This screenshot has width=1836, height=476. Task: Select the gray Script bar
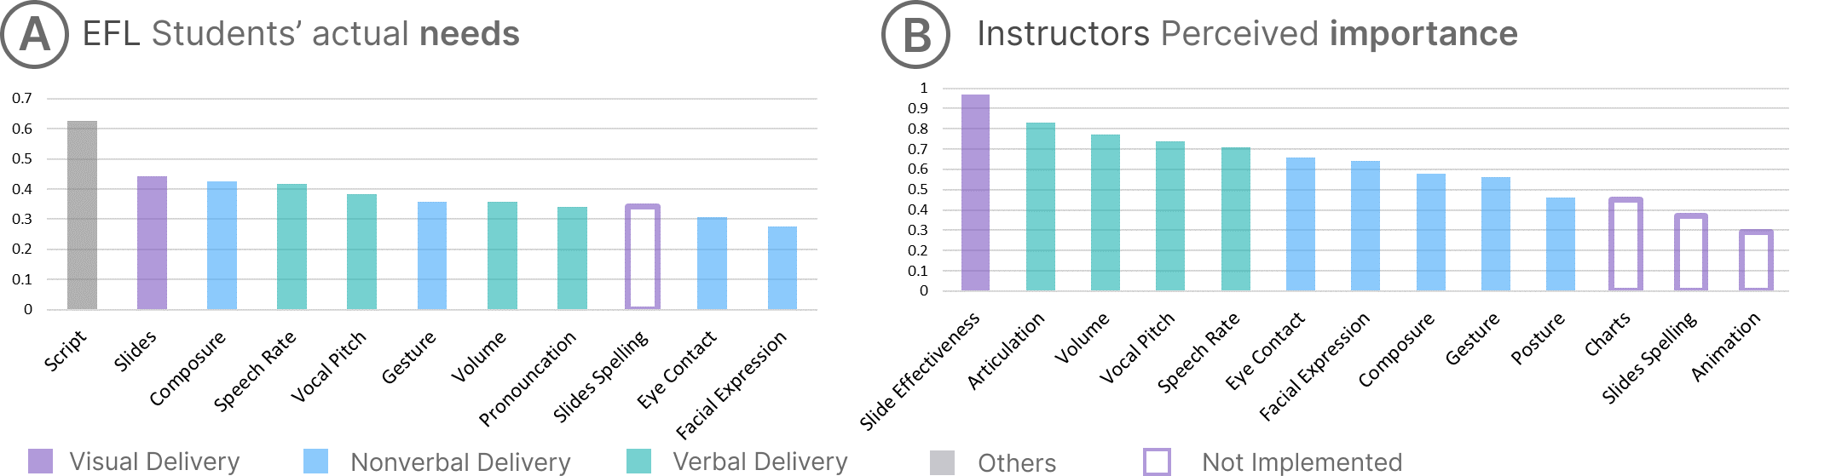(83, 215)
